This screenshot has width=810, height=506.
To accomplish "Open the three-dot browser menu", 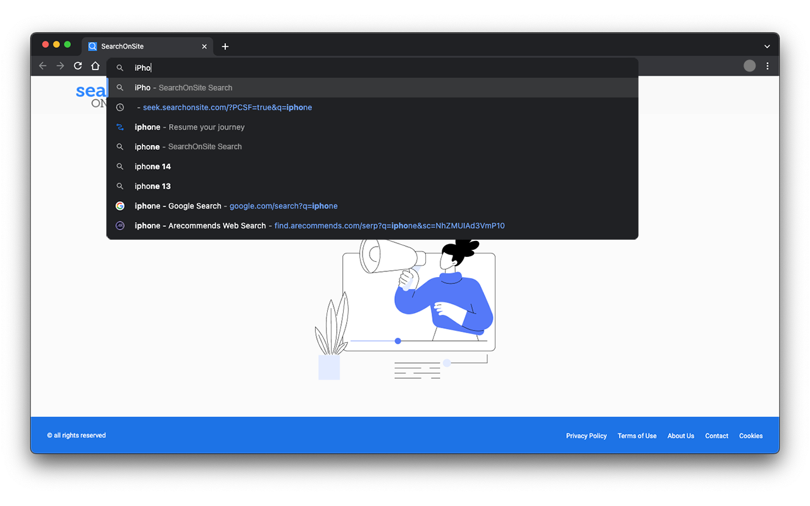I will point(767,66).
